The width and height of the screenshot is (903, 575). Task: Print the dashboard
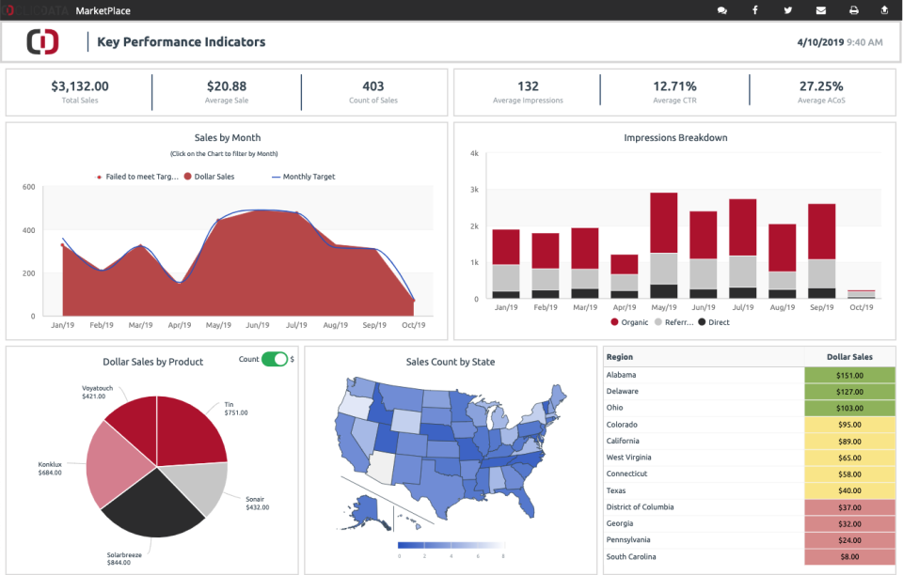[x=854, y=10]
